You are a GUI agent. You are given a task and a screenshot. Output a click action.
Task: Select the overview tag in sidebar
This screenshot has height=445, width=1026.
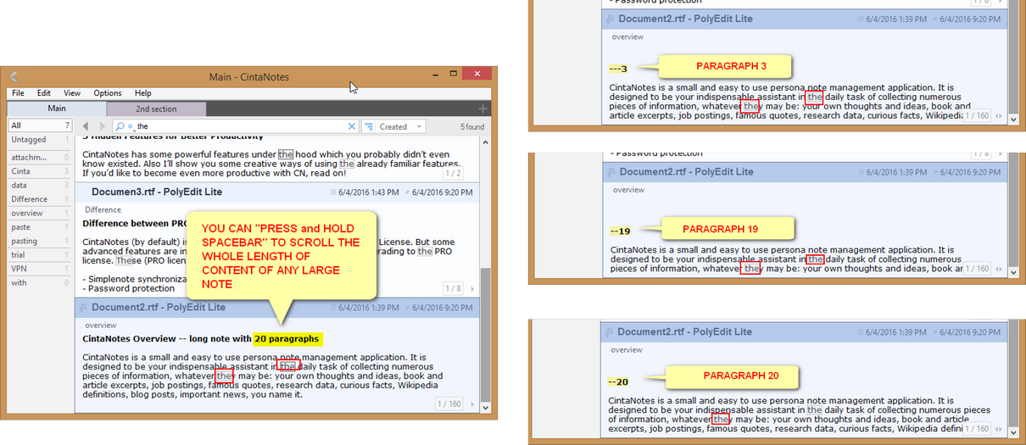click(40, 213)
